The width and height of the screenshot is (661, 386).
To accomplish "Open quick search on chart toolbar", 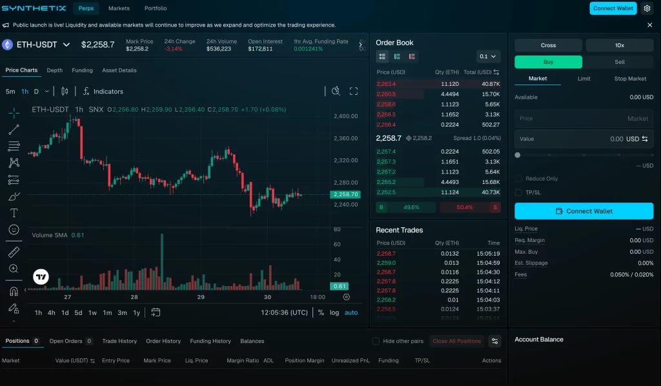I will pyautogui.click(x=336, y=91).
